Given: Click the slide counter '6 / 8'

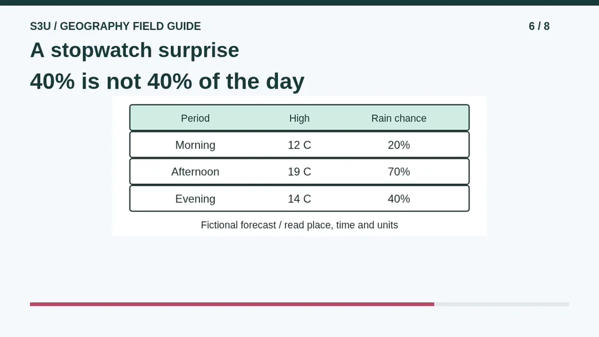Looking at the screenshot, I should [x=539, y=26].
